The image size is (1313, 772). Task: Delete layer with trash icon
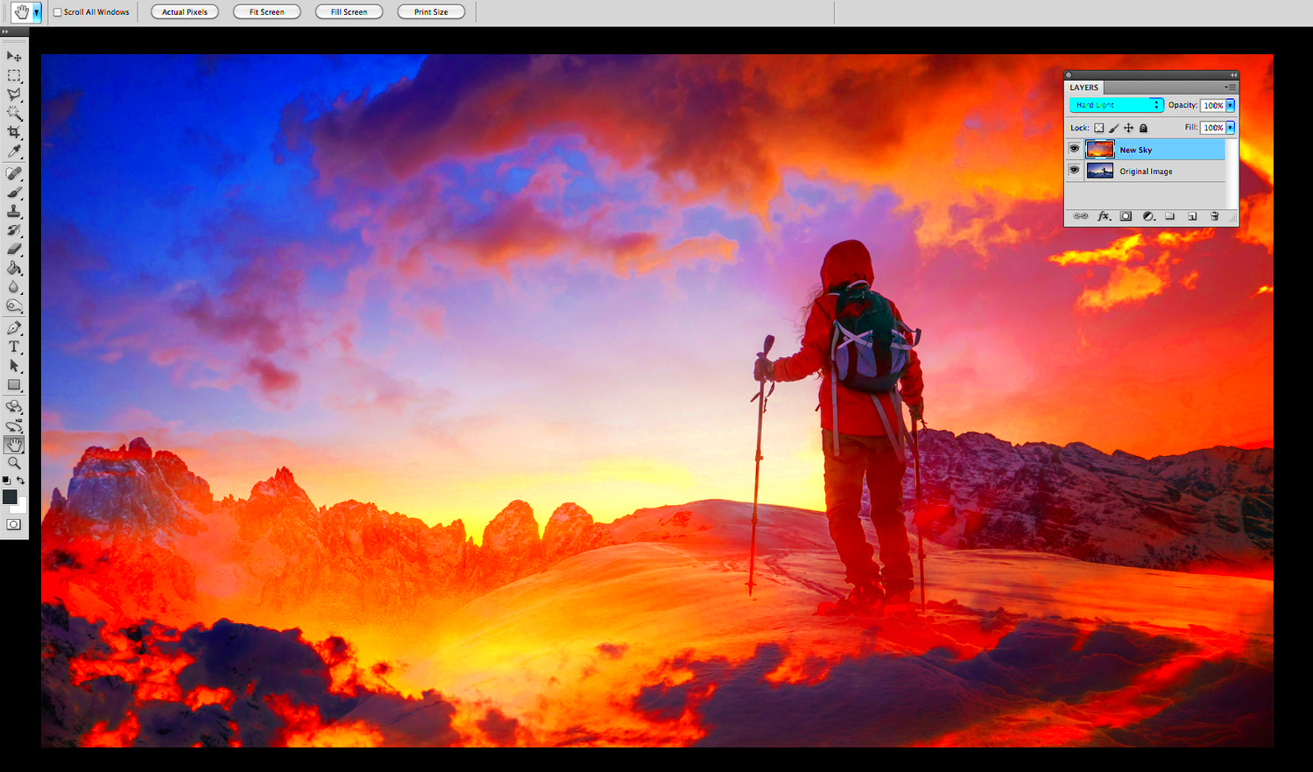[1214, 216]
